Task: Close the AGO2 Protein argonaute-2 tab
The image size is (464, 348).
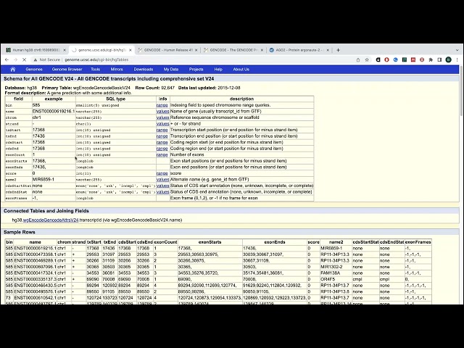Action: tap(328, 50)
